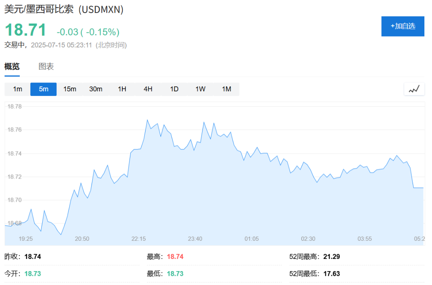Click the 美元/墨西哥比索 (USDMXN) title

point(64,10)
